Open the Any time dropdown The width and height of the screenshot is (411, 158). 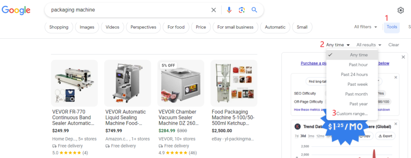pyautogui.click(x=338, y=45)
